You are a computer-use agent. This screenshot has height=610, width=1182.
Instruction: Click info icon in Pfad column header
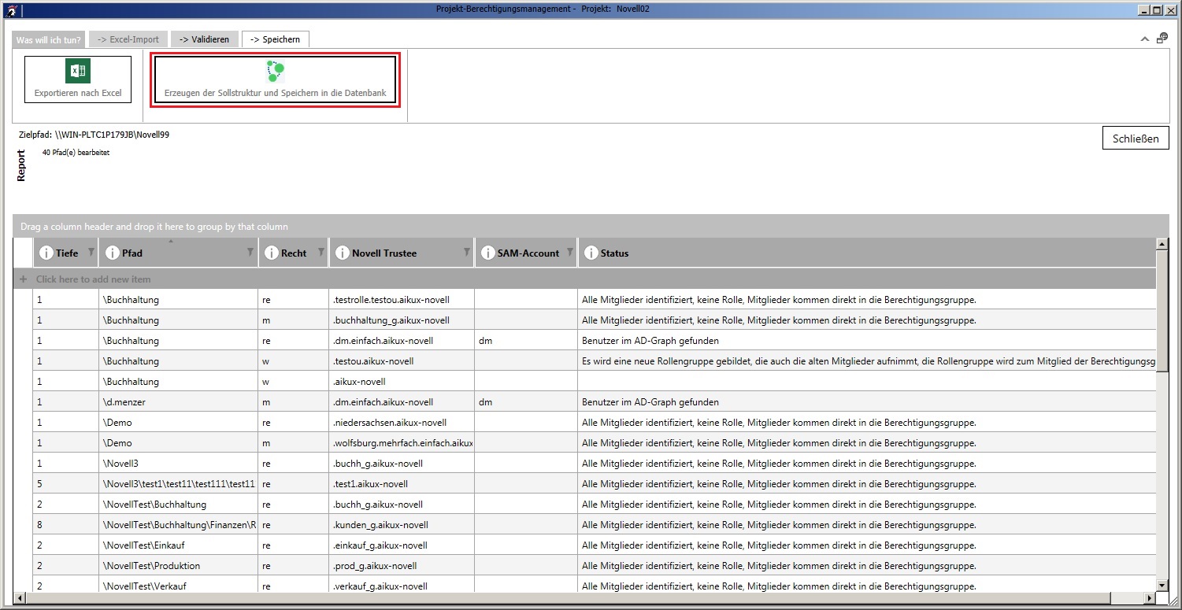(x=112, y=253)
